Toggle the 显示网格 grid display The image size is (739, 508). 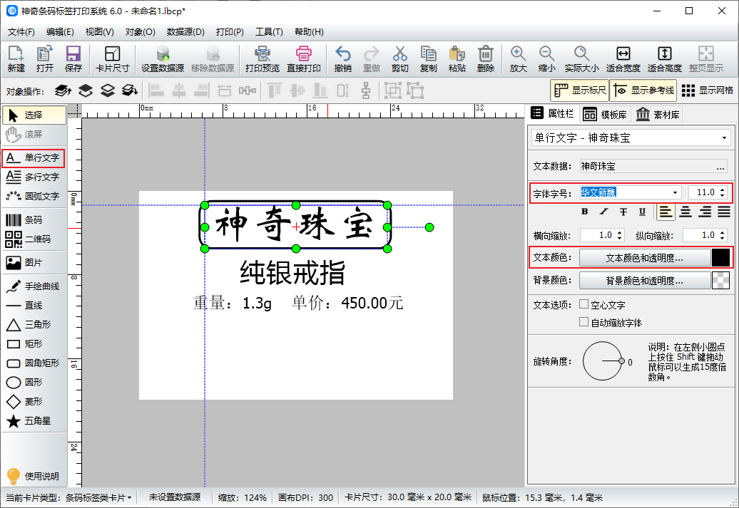coord(708,90)
